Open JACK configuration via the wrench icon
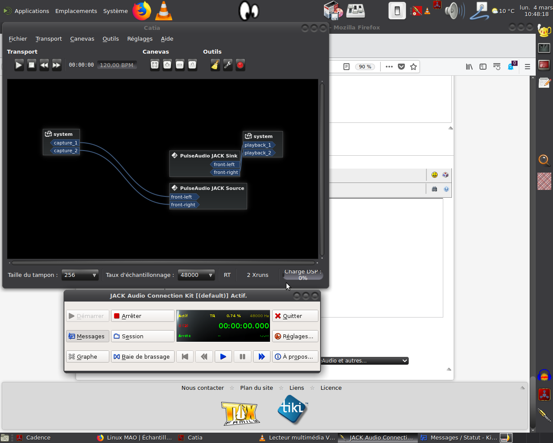The height and width of the screenshot is (443, 553). click(x=228, y=65)
